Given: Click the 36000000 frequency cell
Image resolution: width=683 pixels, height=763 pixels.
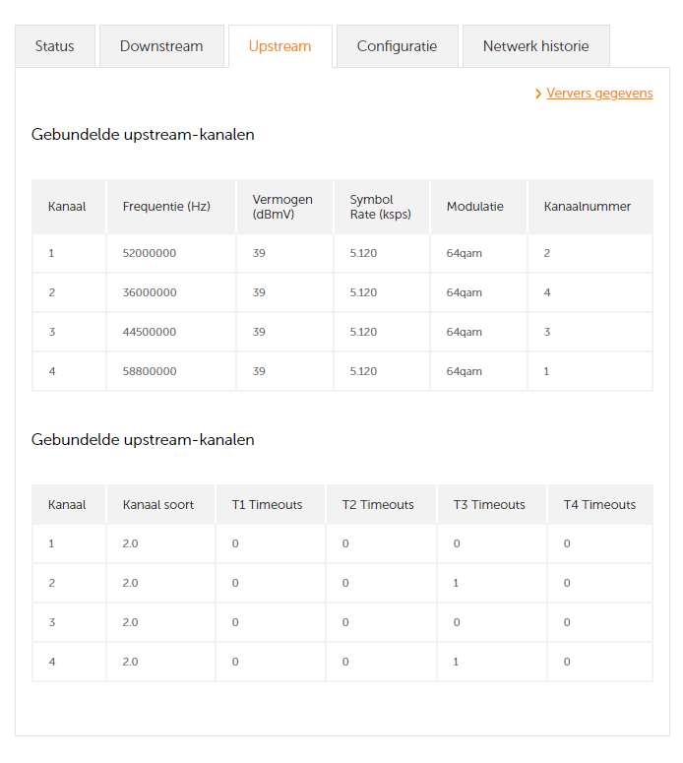Looking at the screenshot, I should [150, 292].
